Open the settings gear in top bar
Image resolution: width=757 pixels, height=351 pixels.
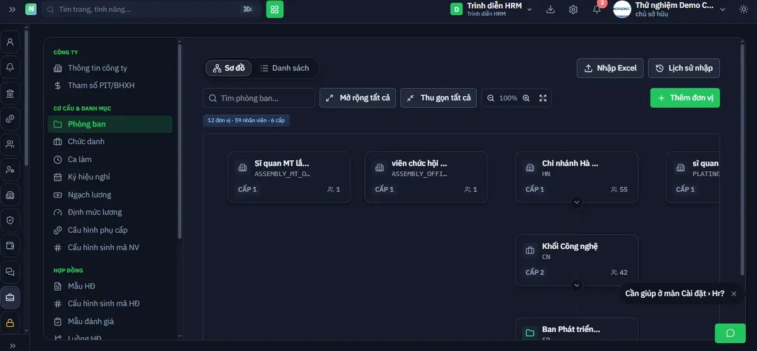[573, 9]
